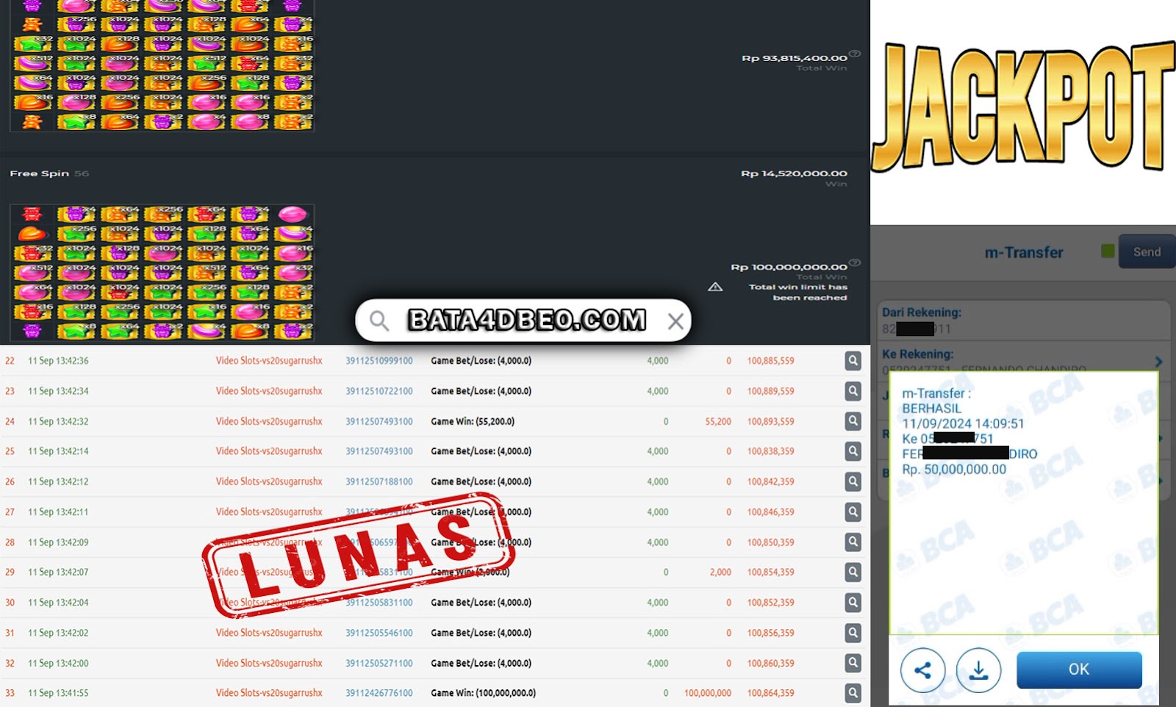Viewport: 1176px width, 707px height.
Task: Click the win limit warning triangle
Action: tap(715, 287)
